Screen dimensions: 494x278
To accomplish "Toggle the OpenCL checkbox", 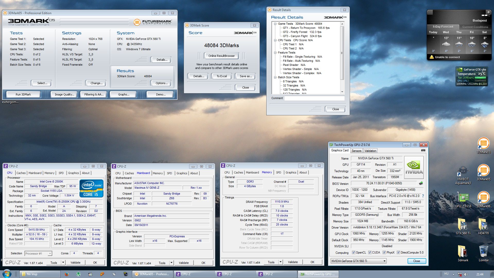I will pos(354,253).
